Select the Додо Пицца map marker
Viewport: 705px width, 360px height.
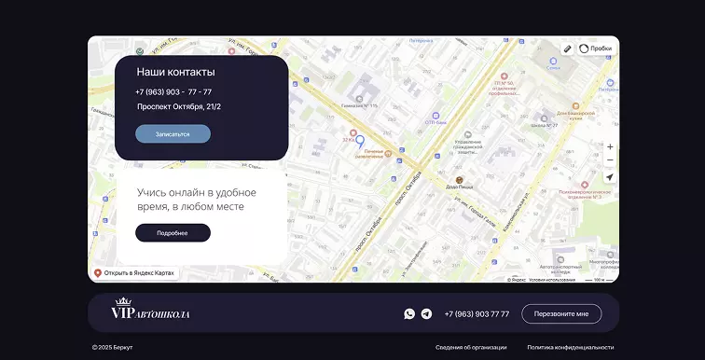pos(459,180)
